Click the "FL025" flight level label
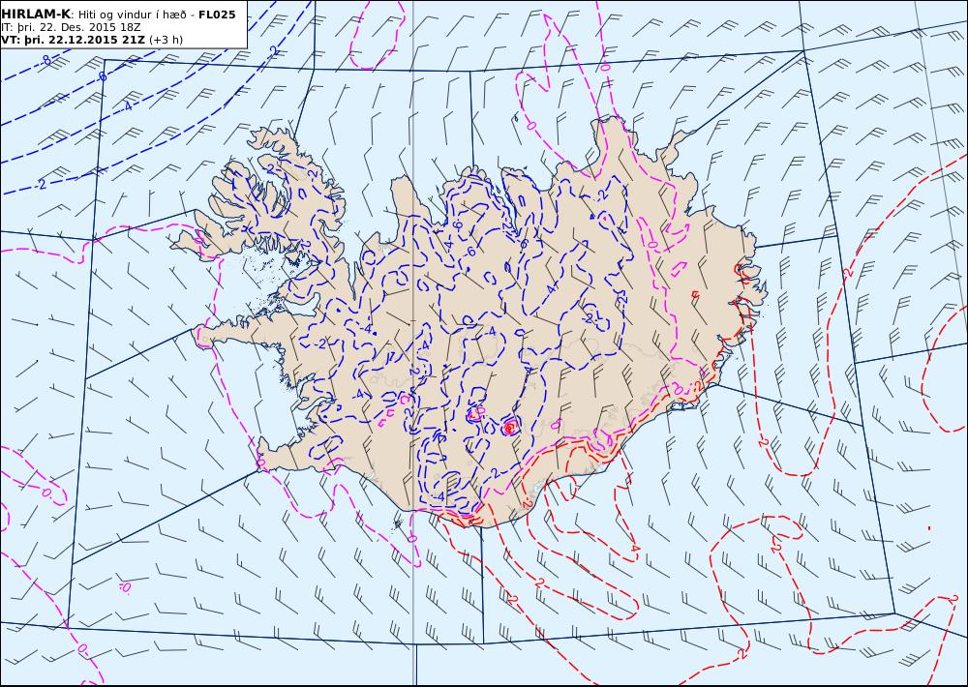The height and width of the screenshot is (687, 968). tap(217, 15)
